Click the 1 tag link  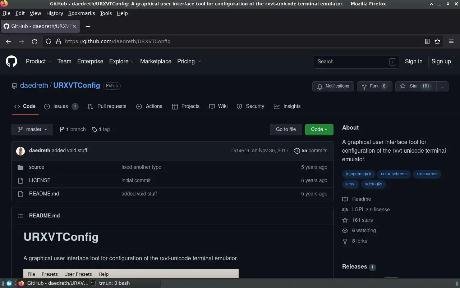[x=101, y=130]
